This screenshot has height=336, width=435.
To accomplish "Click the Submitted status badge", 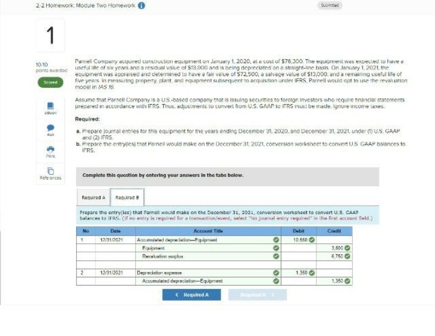I will pos(330,5).
